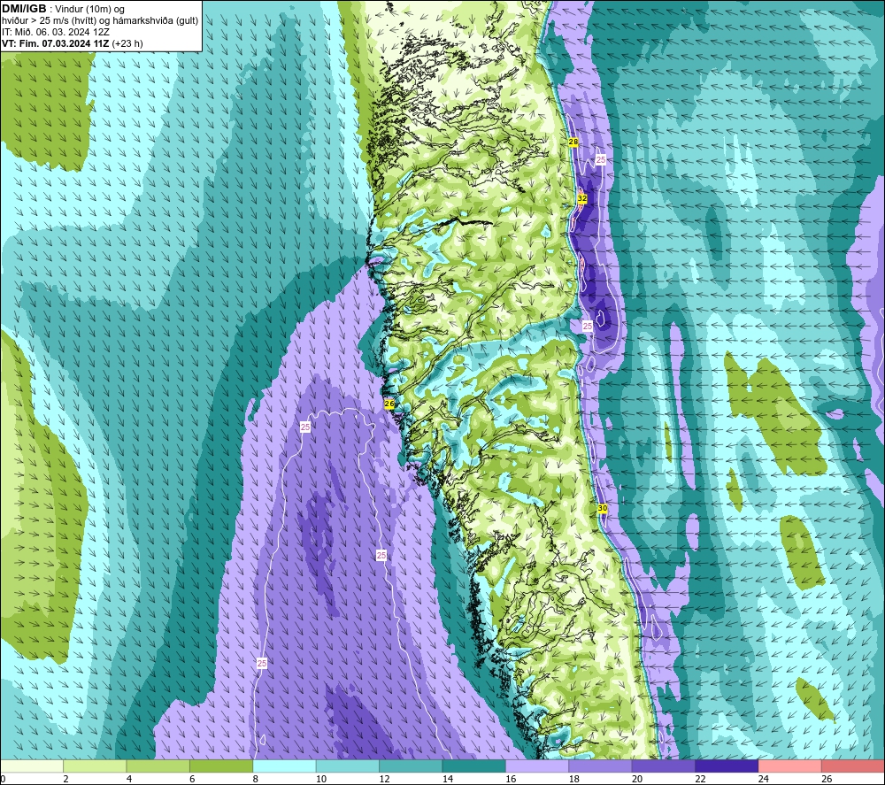This screenshot has height=785, width=885.
Task: Pick the light green 2–4 m/s swatch
Action: [x=95, y=766]
